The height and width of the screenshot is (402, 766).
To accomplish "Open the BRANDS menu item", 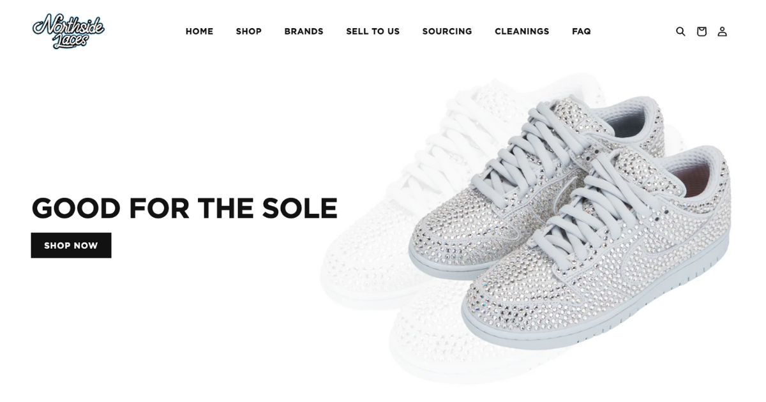I will click(304, 31).
